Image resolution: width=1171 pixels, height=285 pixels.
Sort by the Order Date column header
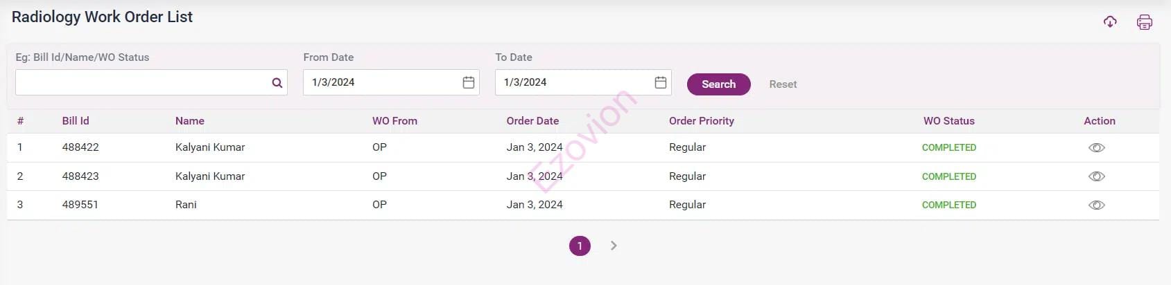[x=532, y=121]
